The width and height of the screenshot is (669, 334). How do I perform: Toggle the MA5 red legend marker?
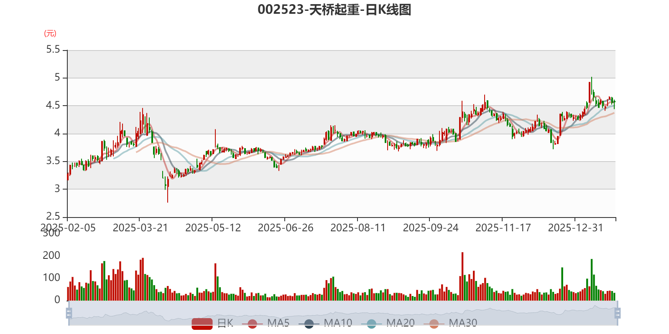[x=252, y=324]
